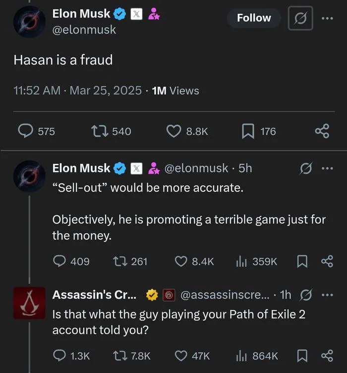Open the @elonmusk handle link in header

click(x=84, y=30)
